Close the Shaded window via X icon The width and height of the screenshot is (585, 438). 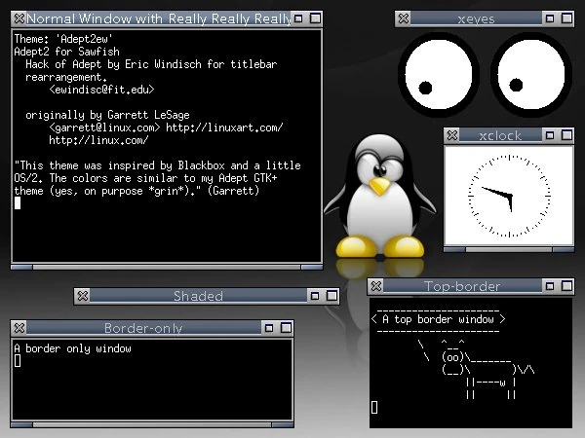click(x=83, y=296)
